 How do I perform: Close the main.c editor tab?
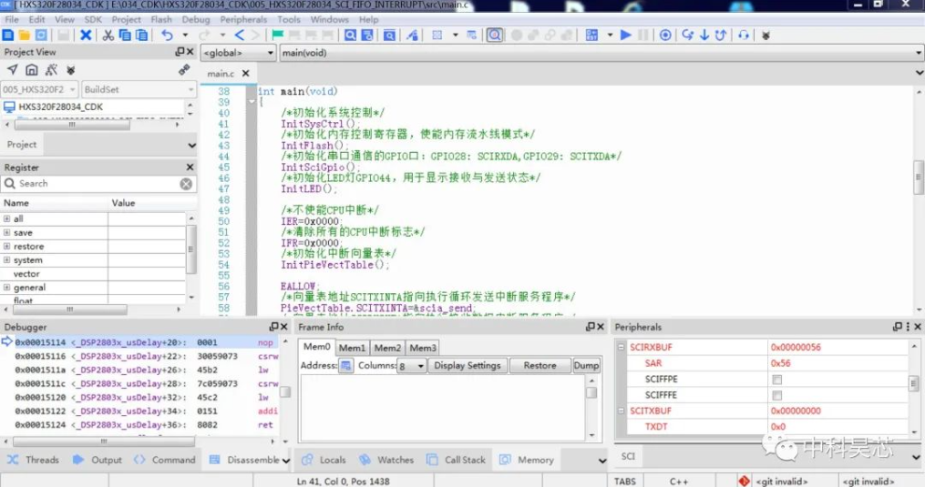(x=246, y=74)
